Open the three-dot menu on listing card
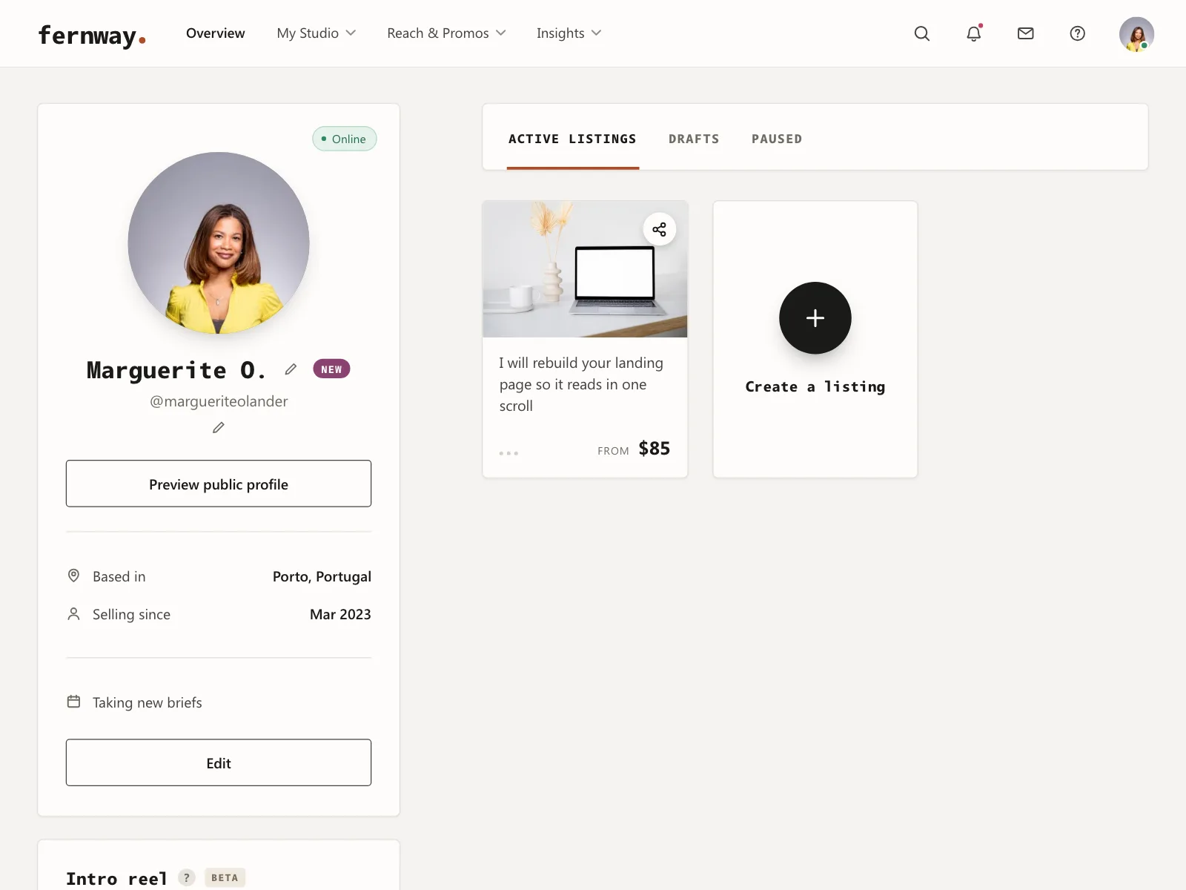This screenshot has width=1186, height=890. pyautogui.click(x=508, y=452)
